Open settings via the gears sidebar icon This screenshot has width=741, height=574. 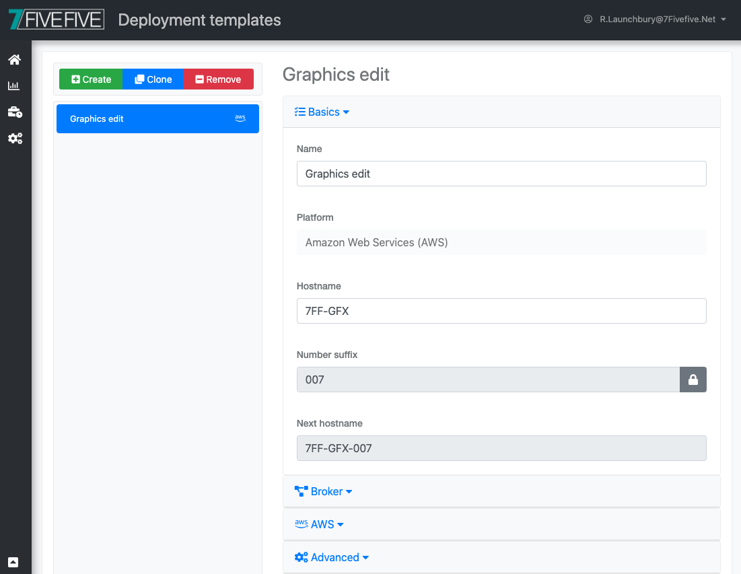pyautogui.click(x=15, y=138)
